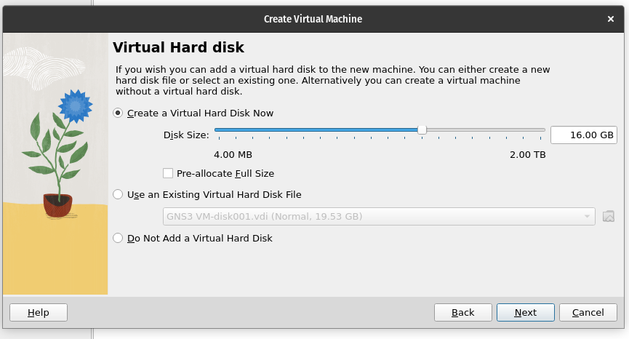
Task: Click the 16.00 GB disk size field
Action: (584, 135)
